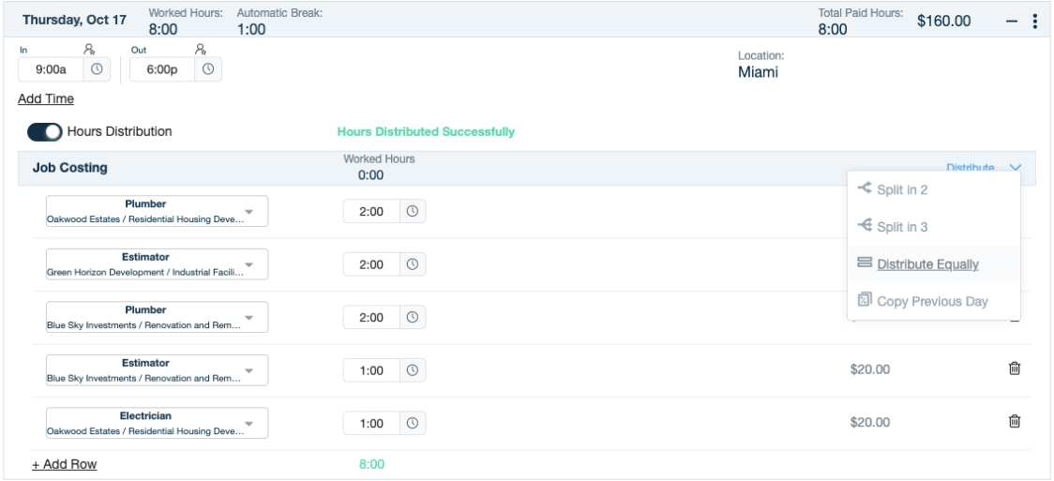Choose Copy Previous Day option
The width and height of the screenshot is (1054, 481).
(934, 301)
